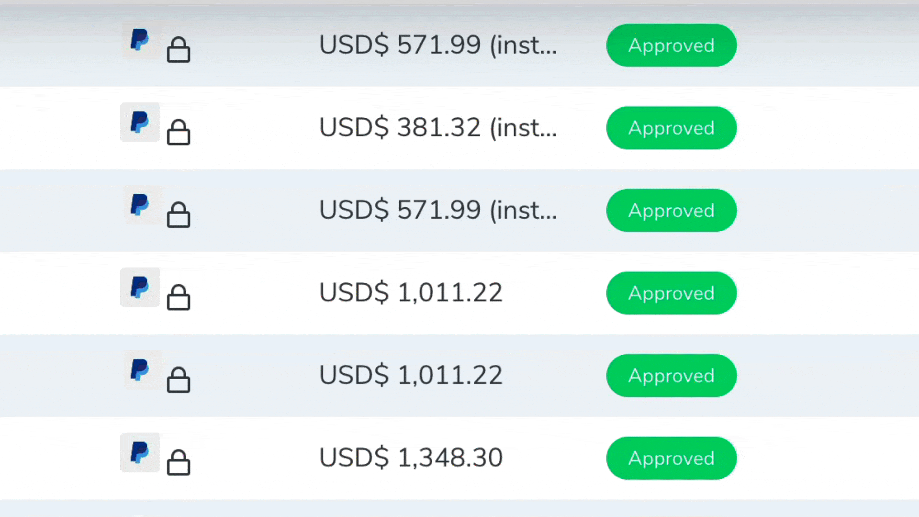919x517 pixels.
Task: Select the USD$ 381.32 (inst... amount text
Action: pyautogui.click(x=438, y=128)
